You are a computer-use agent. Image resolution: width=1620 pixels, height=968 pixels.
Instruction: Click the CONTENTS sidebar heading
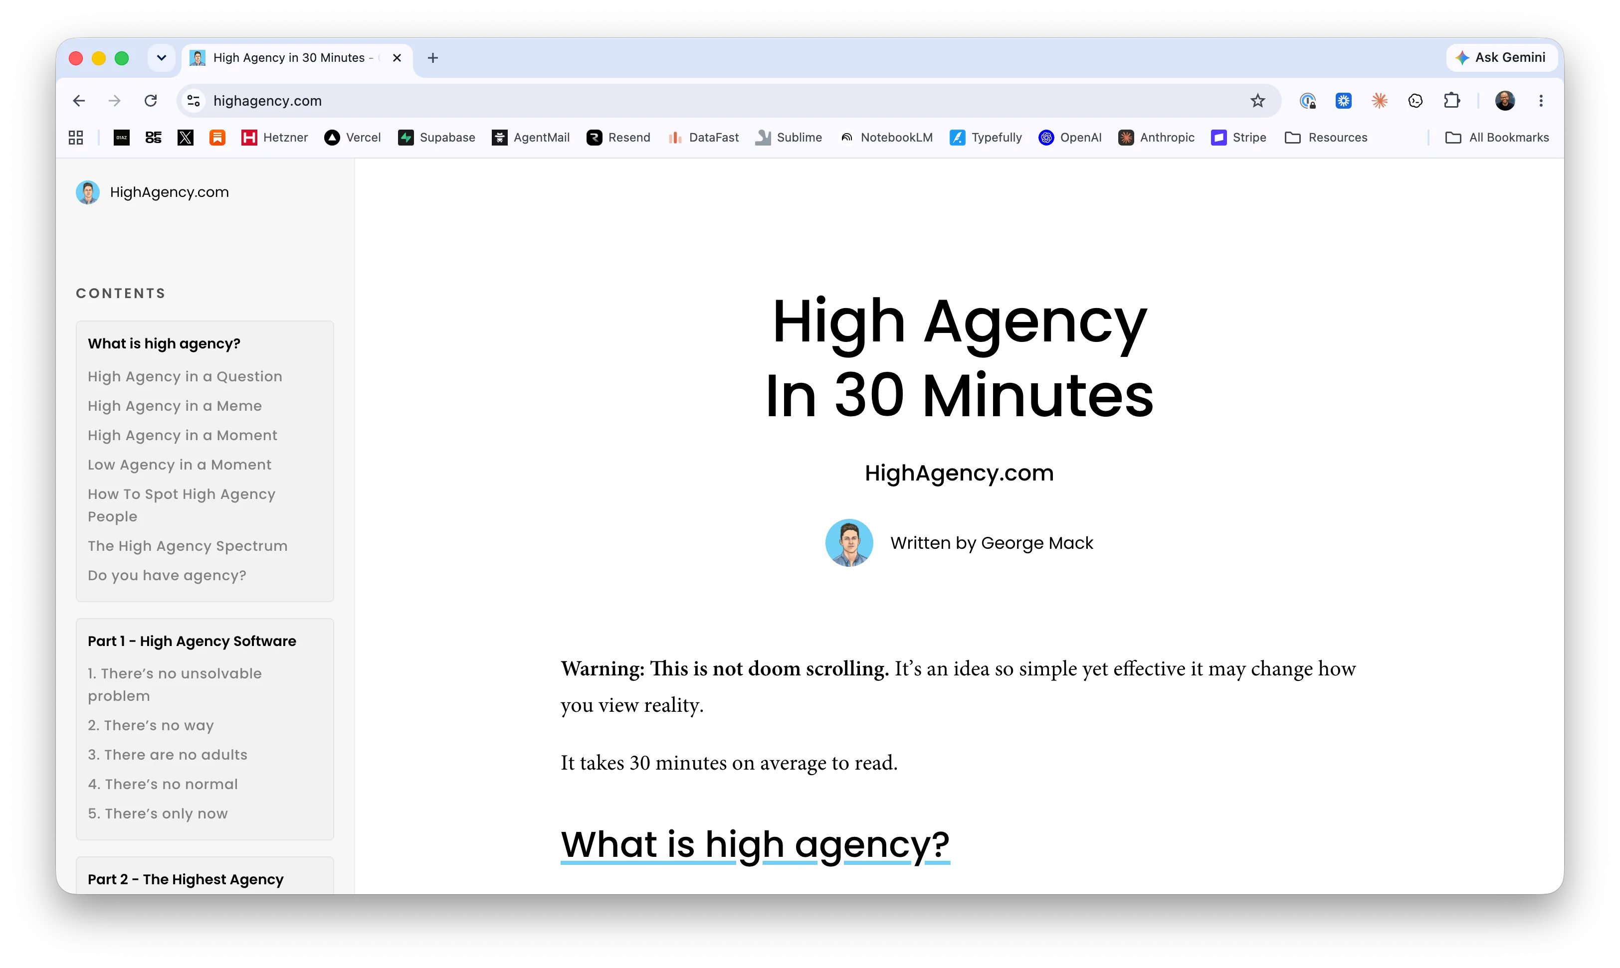(x=121, y=293)
